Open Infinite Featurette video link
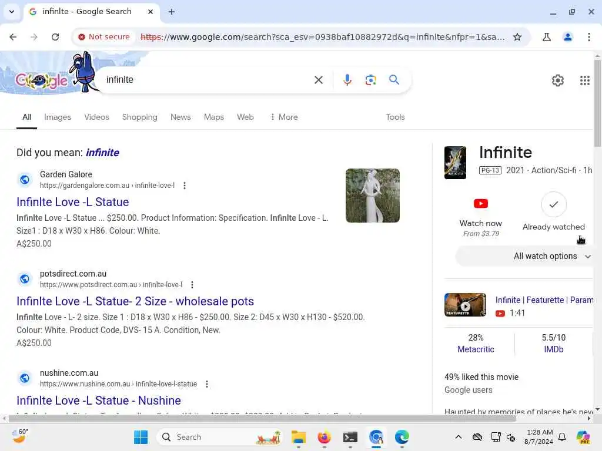This screenshot has width=602, height=451. tap(544, 300)
